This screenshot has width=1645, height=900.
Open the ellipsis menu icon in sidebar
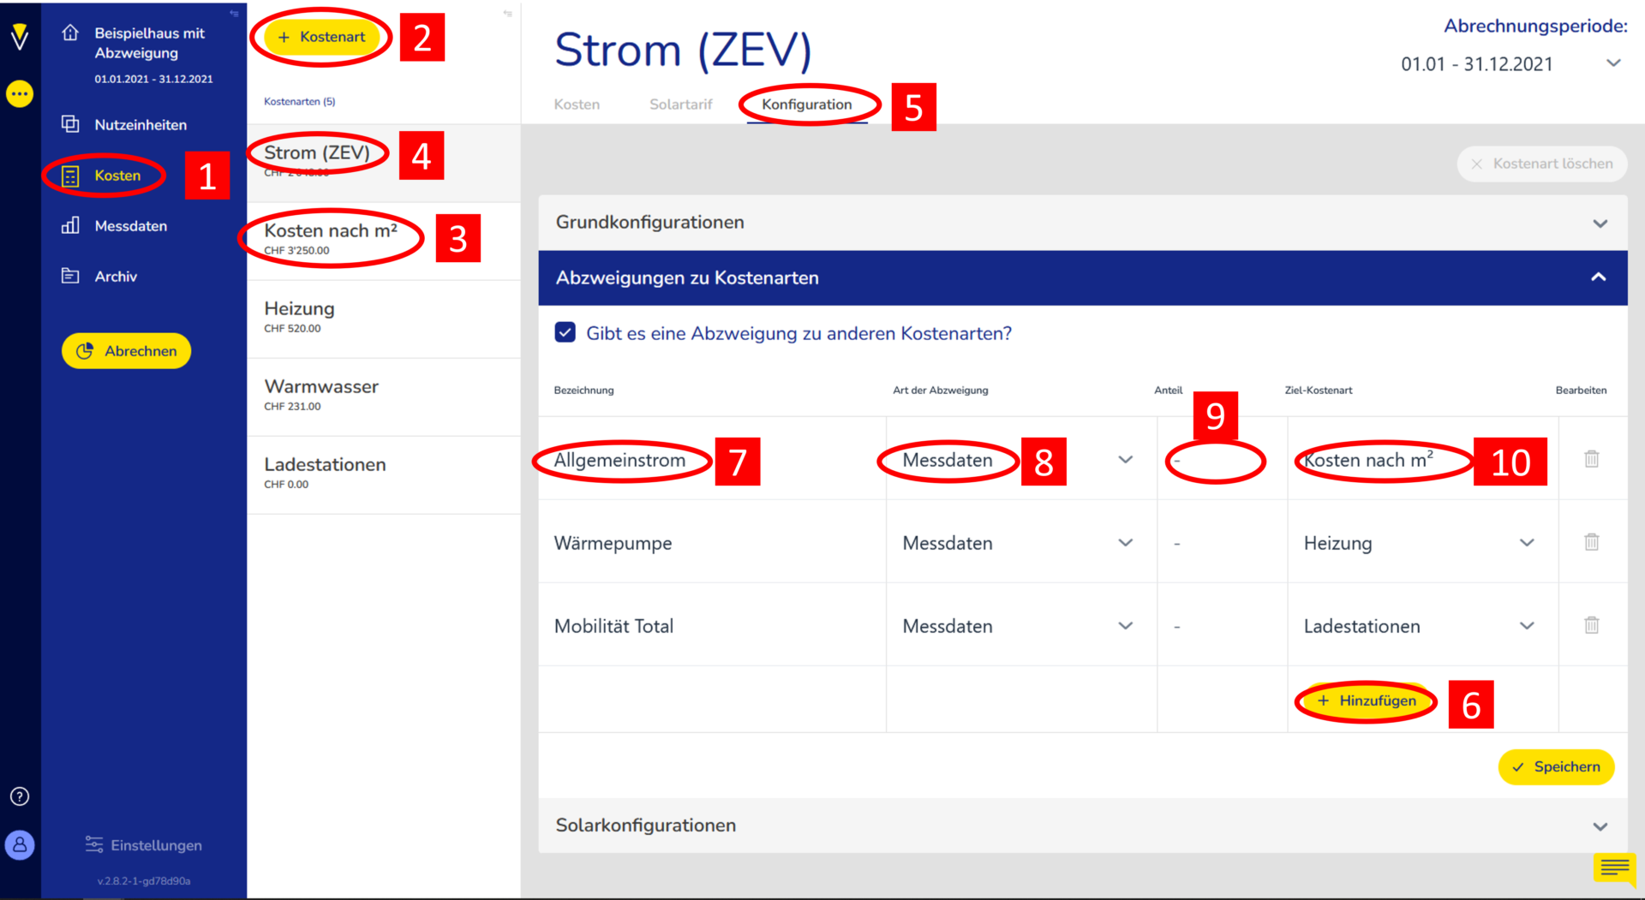20,93
